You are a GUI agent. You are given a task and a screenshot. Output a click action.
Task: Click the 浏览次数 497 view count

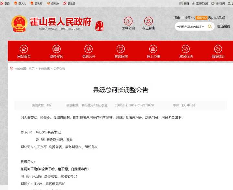coord(42,105)
